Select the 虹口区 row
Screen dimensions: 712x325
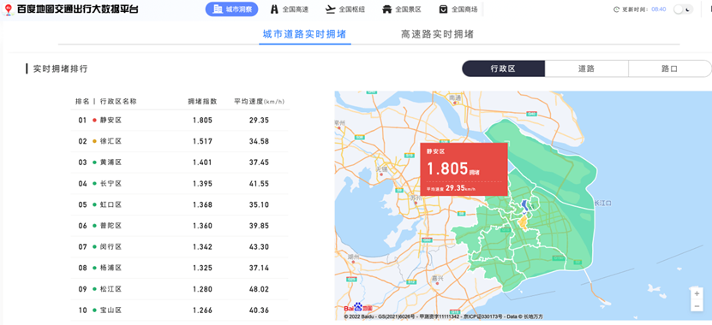click(180, 204)
